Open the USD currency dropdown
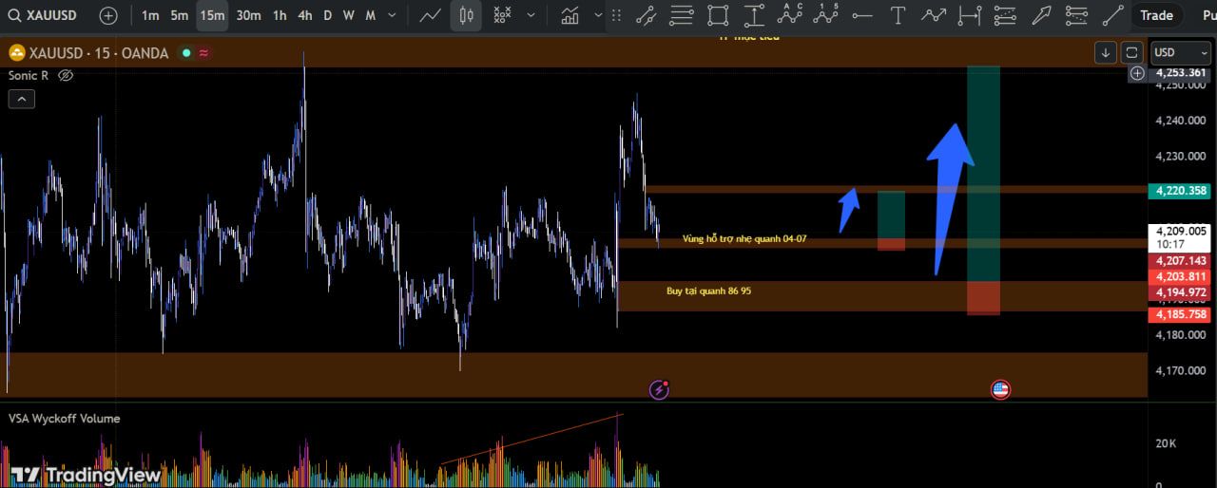 tap(1180, 52)
